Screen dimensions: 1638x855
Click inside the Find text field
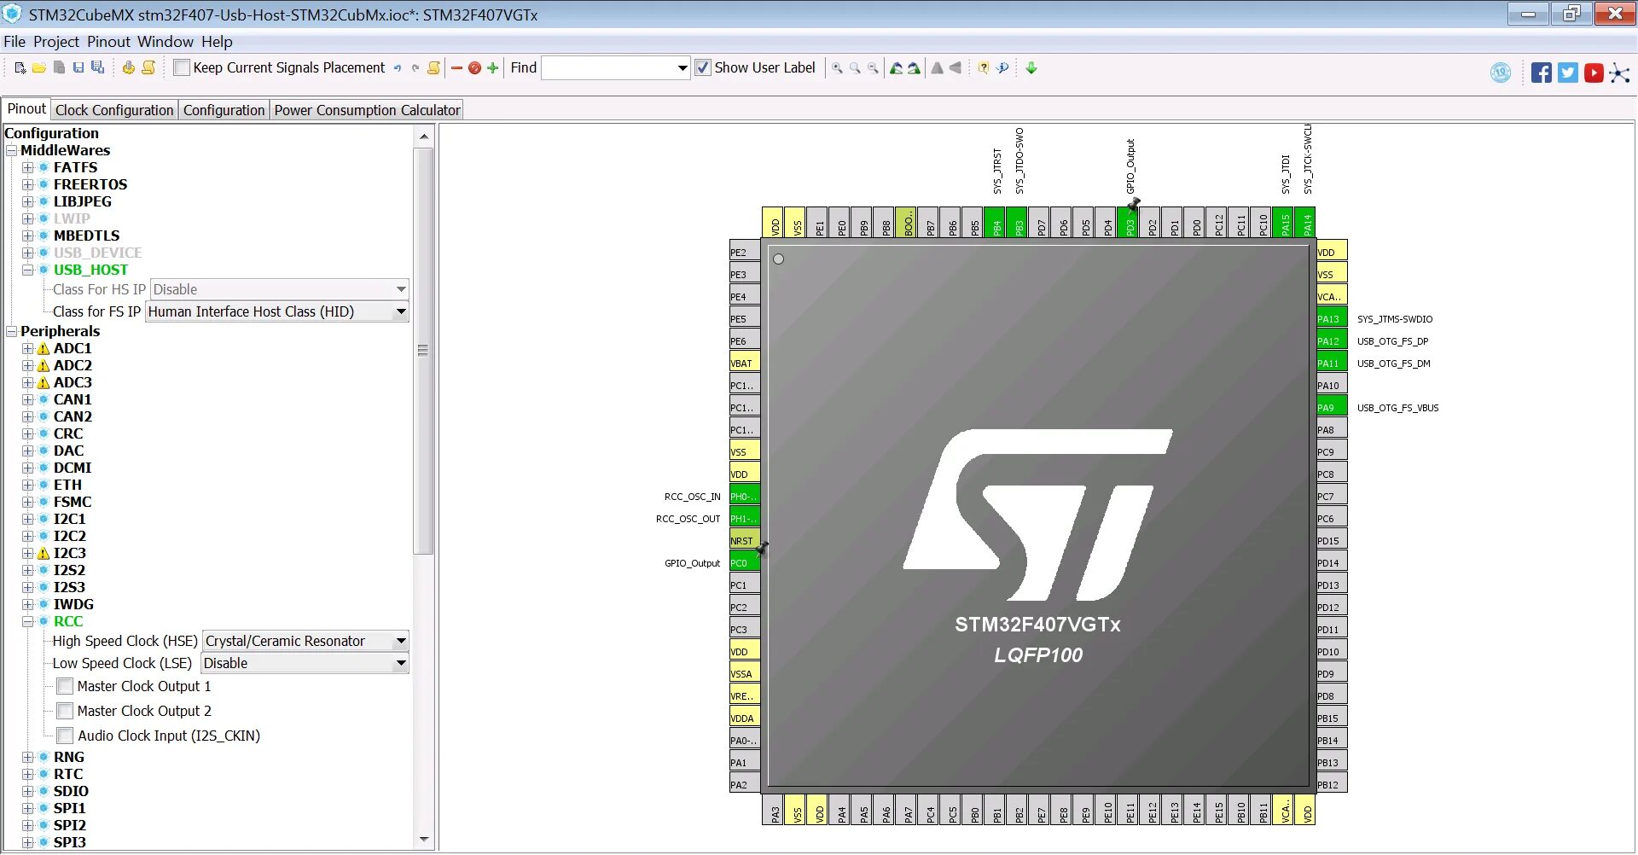pyautogui.click(x=609, y=68)
